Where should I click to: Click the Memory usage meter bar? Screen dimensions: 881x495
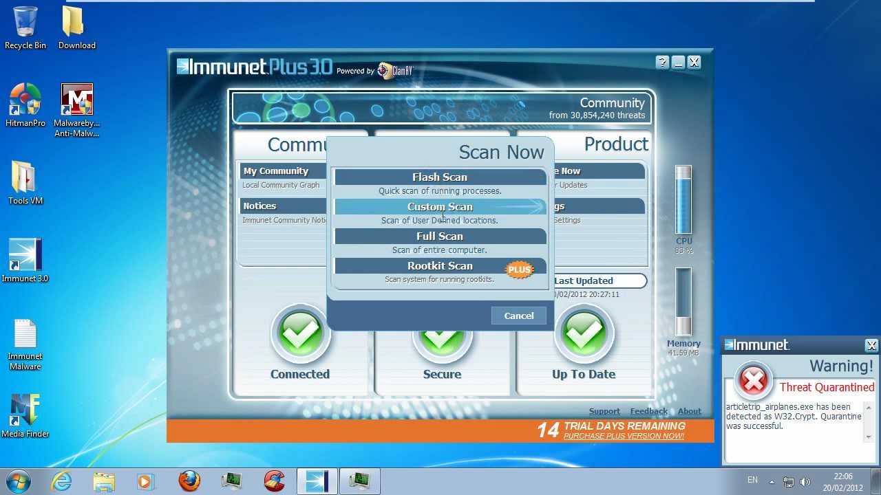683,302
